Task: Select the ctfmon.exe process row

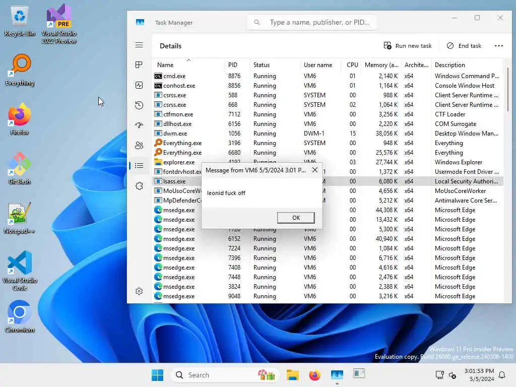Action: point(328,114)
